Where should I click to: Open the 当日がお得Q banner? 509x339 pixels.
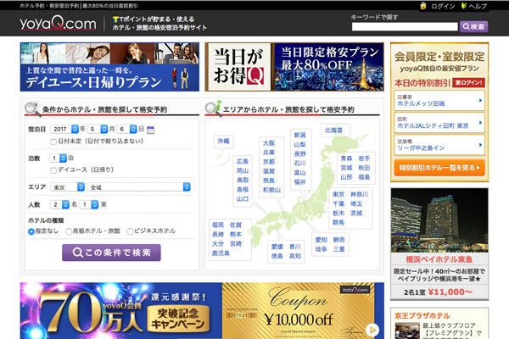294,67
